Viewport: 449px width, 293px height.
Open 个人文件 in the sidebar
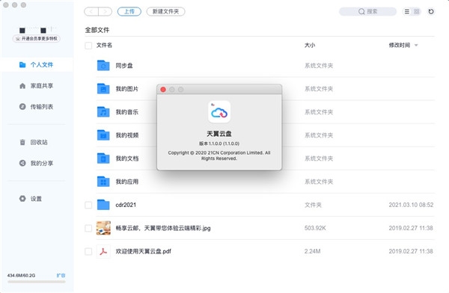37,65
